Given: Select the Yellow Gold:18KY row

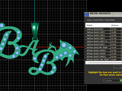Looking at the screenshot, I should [104, 38].
